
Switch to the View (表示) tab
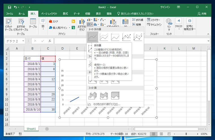[x=98, y=14]
